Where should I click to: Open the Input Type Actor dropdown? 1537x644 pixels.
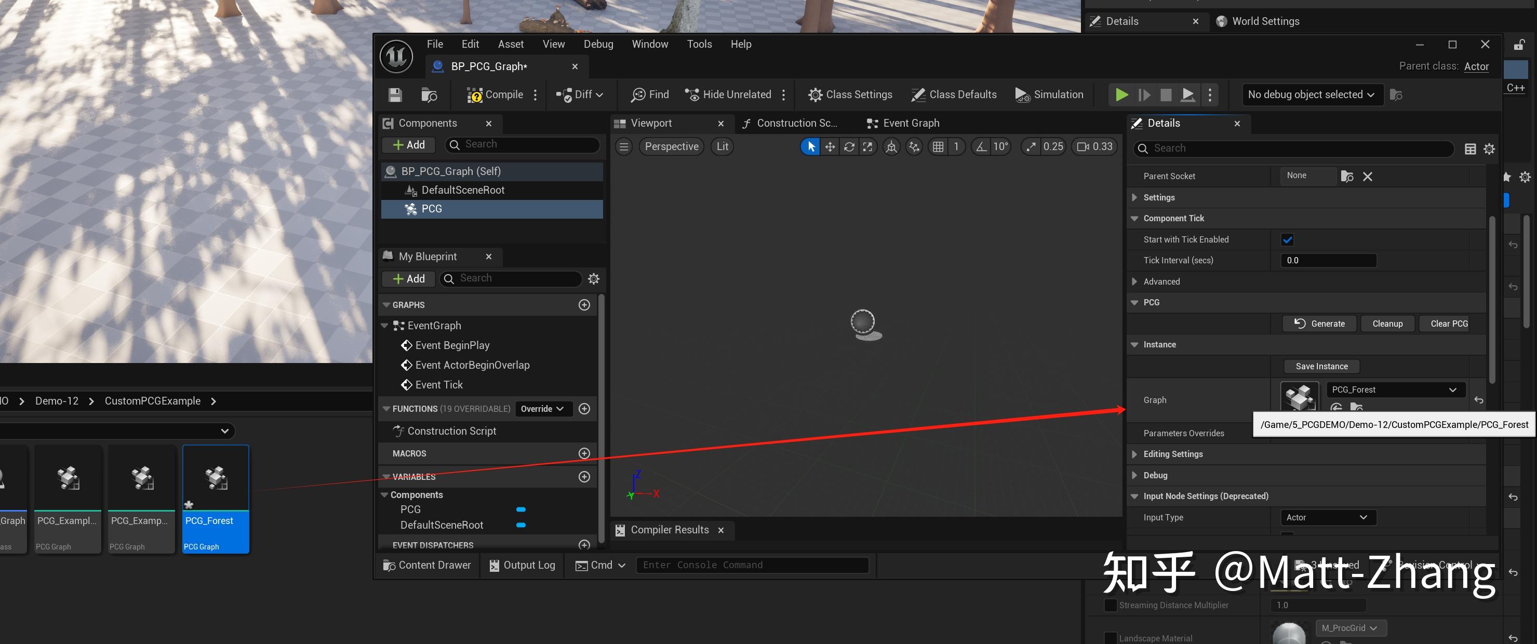click(x=1328, y=517)
